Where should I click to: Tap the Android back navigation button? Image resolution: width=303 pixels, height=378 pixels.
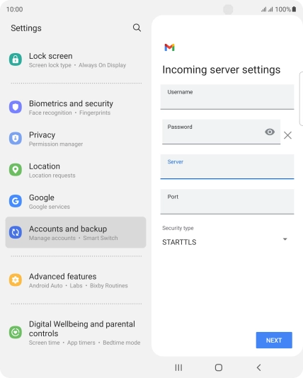(x=258, y=367)
